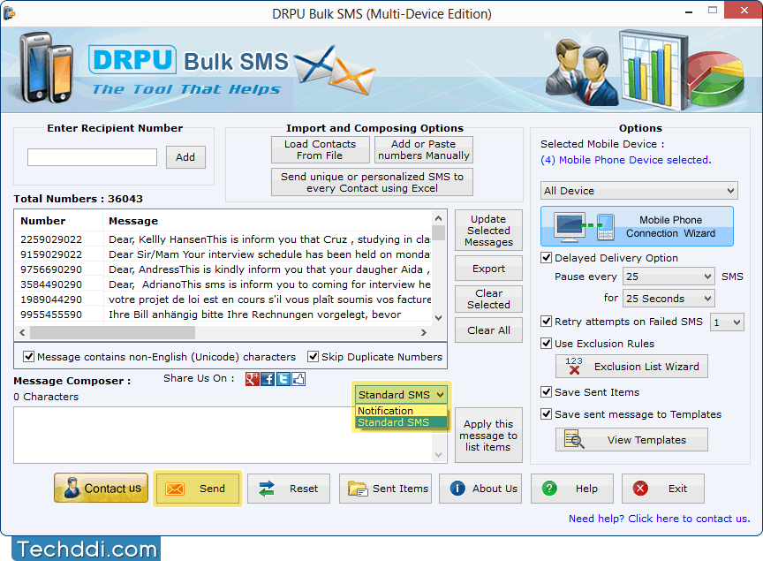The height and width of the screenshot is (561, 763).
Task: Click the list scroll up arrow
Action: point(438,218)
